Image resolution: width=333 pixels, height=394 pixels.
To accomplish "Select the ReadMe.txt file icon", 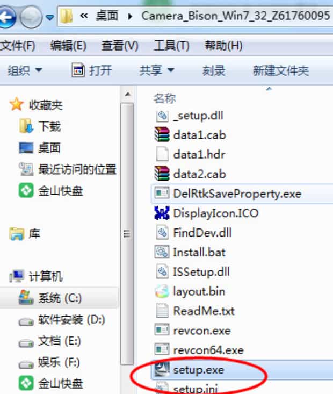I will (x=162, y=311).
